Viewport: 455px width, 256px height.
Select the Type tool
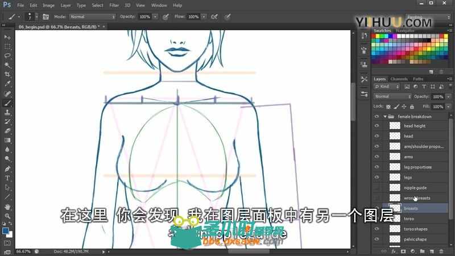click(7, 178)
